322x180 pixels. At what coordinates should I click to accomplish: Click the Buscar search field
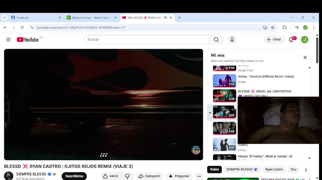[x=146, y=39]
